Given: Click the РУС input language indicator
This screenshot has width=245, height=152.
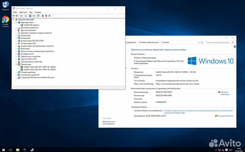Looking at the screenshot, I should pyautogui.click(x=231, y=150).
